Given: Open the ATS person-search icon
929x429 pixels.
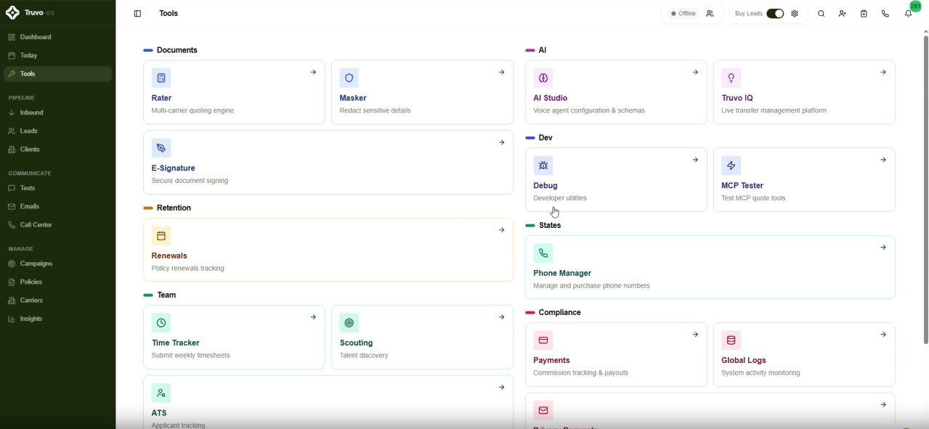Looking at the screenshot, I should point(161,393).
